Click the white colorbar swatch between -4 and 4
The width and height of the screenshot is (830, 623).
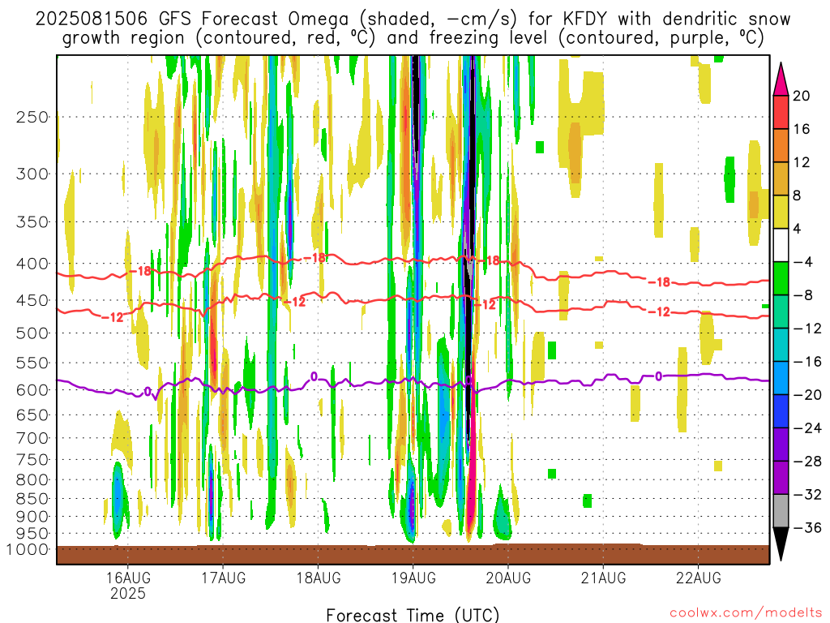(x=781, y=245)
